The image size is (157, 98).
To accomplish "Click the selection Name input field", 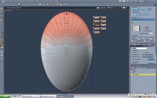I will (x=142, y=48).
